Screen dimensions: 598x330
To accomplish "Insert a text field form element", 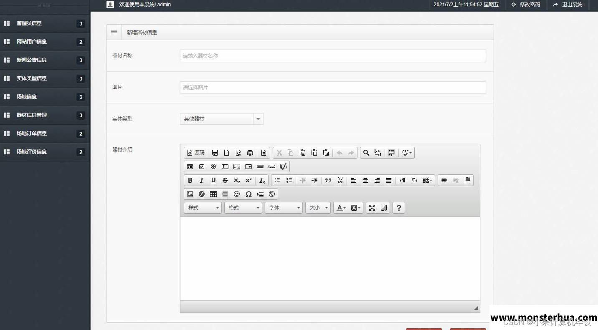I will [x=225, y=166].
